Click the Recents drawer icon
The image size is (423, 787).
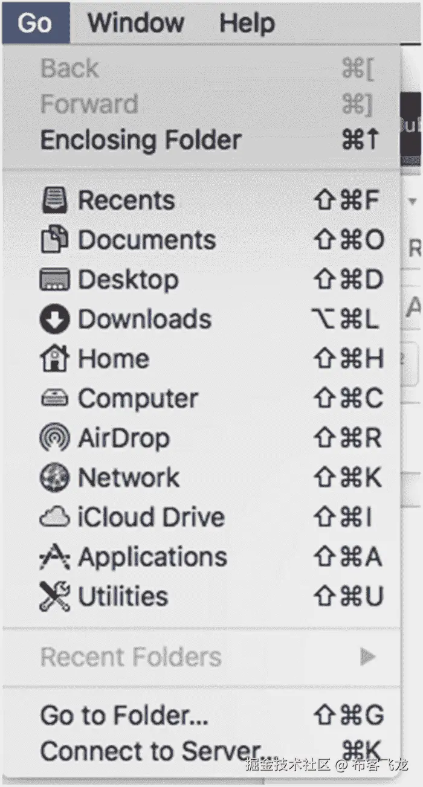[x=55, y=201]
